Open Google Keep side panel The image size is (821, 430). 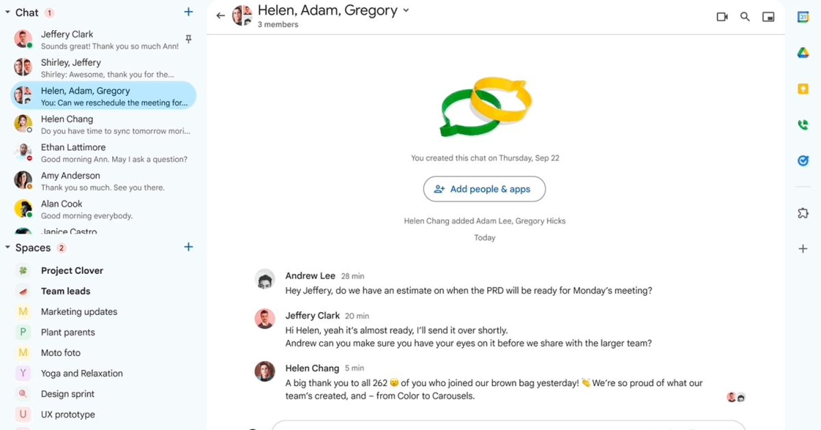pyautogui.click(x=803, y=89)
